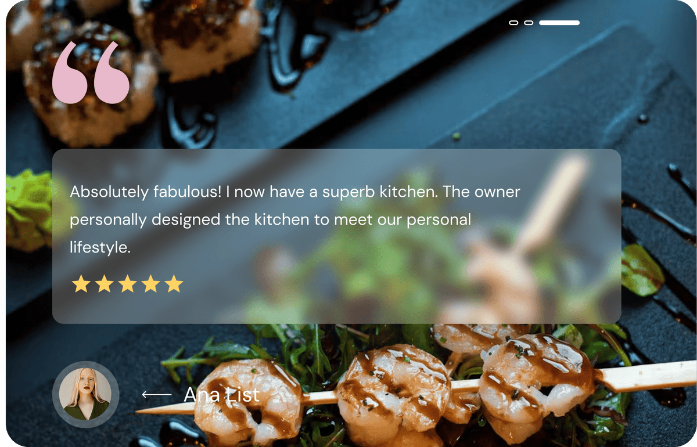The image size is (697, 447).
Task: Click the fourth yellow rating star
Action: coord(150,284)
